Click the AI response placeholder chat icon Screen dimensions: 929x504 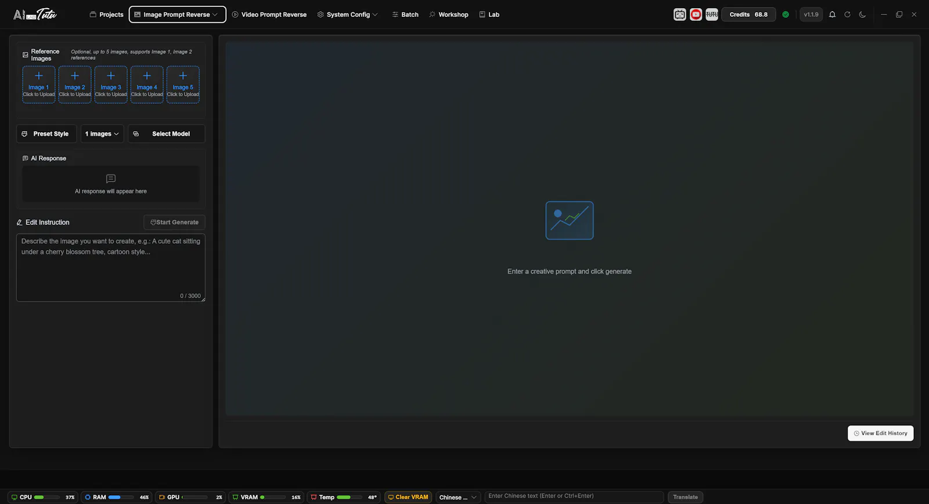point(111,179)
